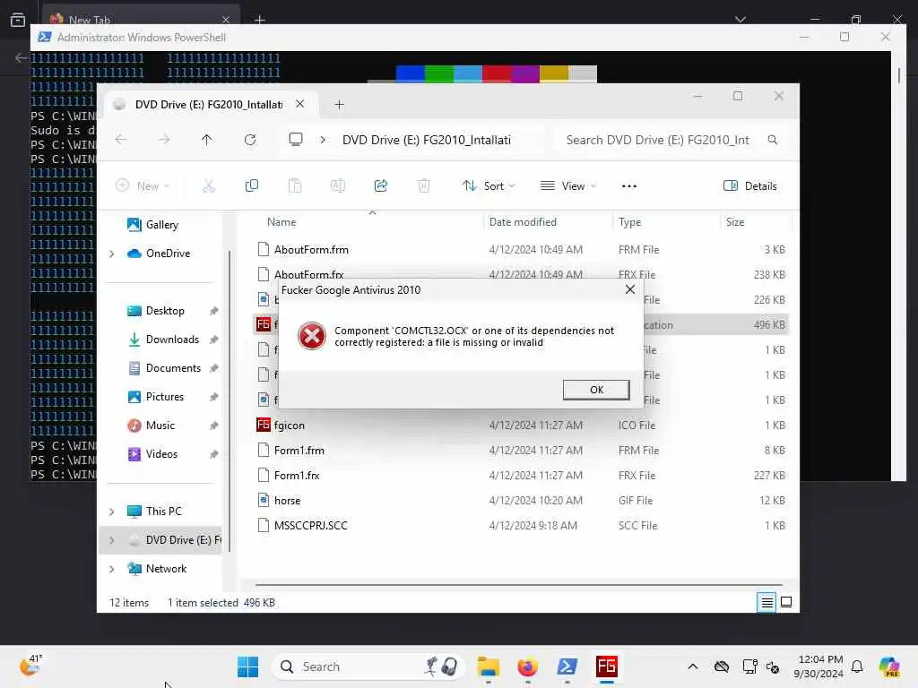Open the Desktop quick access folder
Image resolution: width=918 pixels, height=688 pixels.
165,311
